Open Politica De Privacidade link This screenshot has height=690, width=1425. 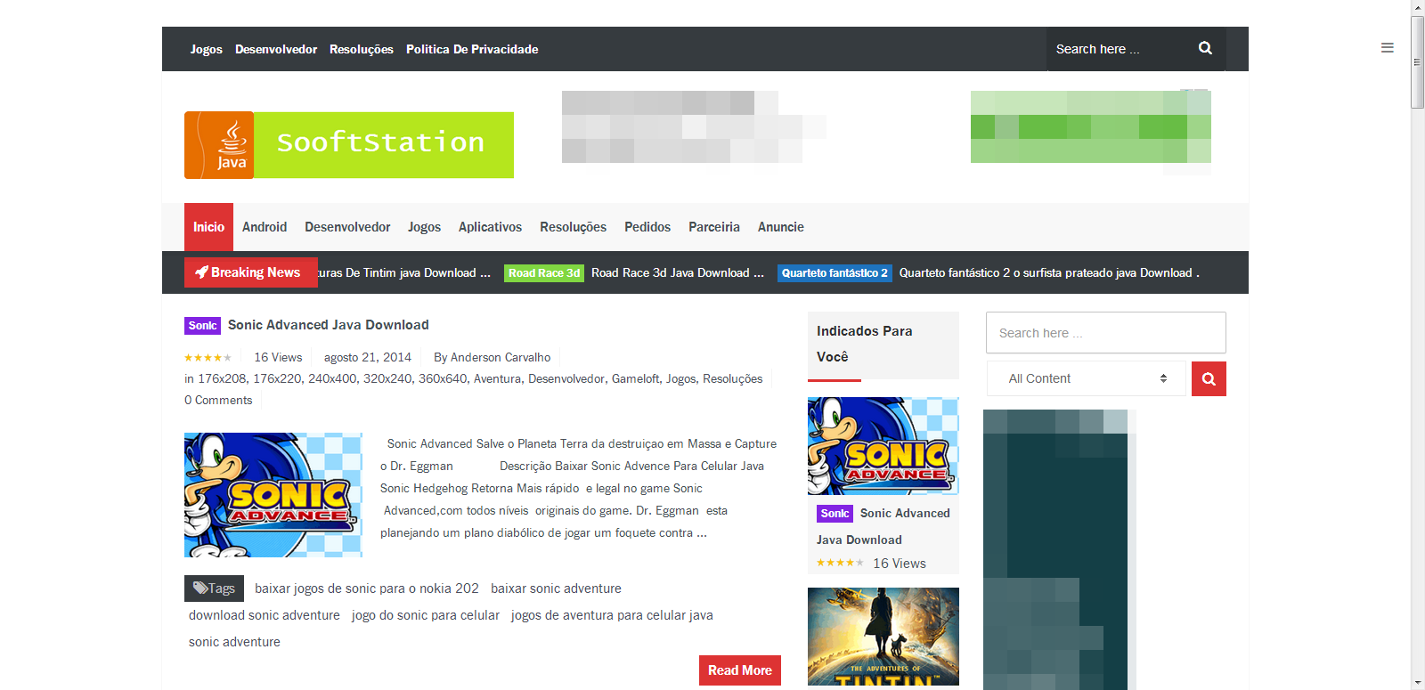pyautogui.click(x=472, y=49)
